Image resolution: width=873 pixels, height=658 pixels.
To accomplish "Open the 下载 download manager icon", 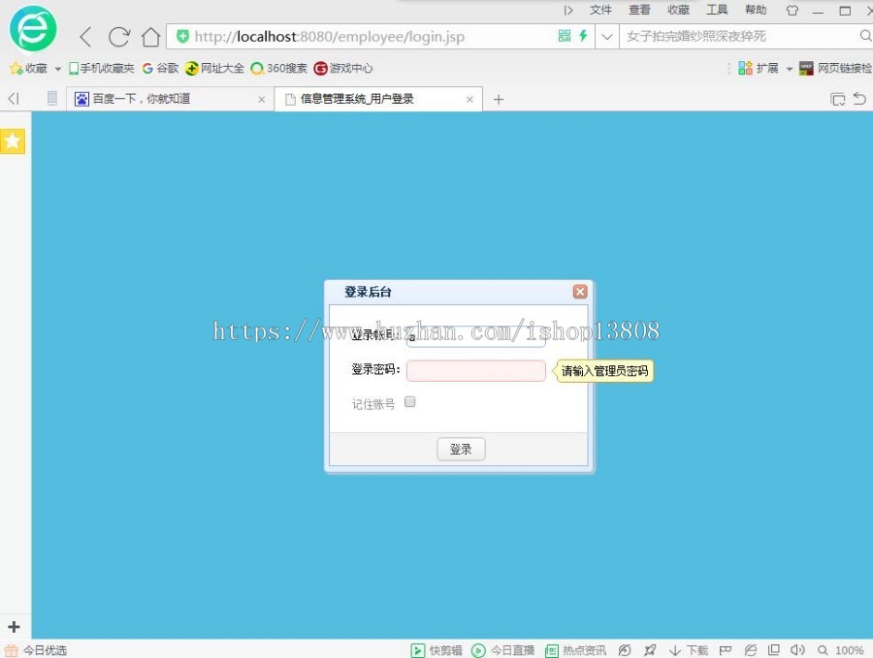I will [689, 650].
